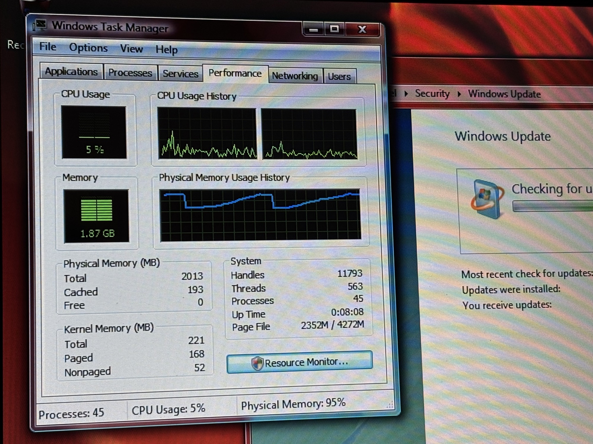Open the View menu
The height and width of the screenshot is (444, 593).
[x=131, y=49]
